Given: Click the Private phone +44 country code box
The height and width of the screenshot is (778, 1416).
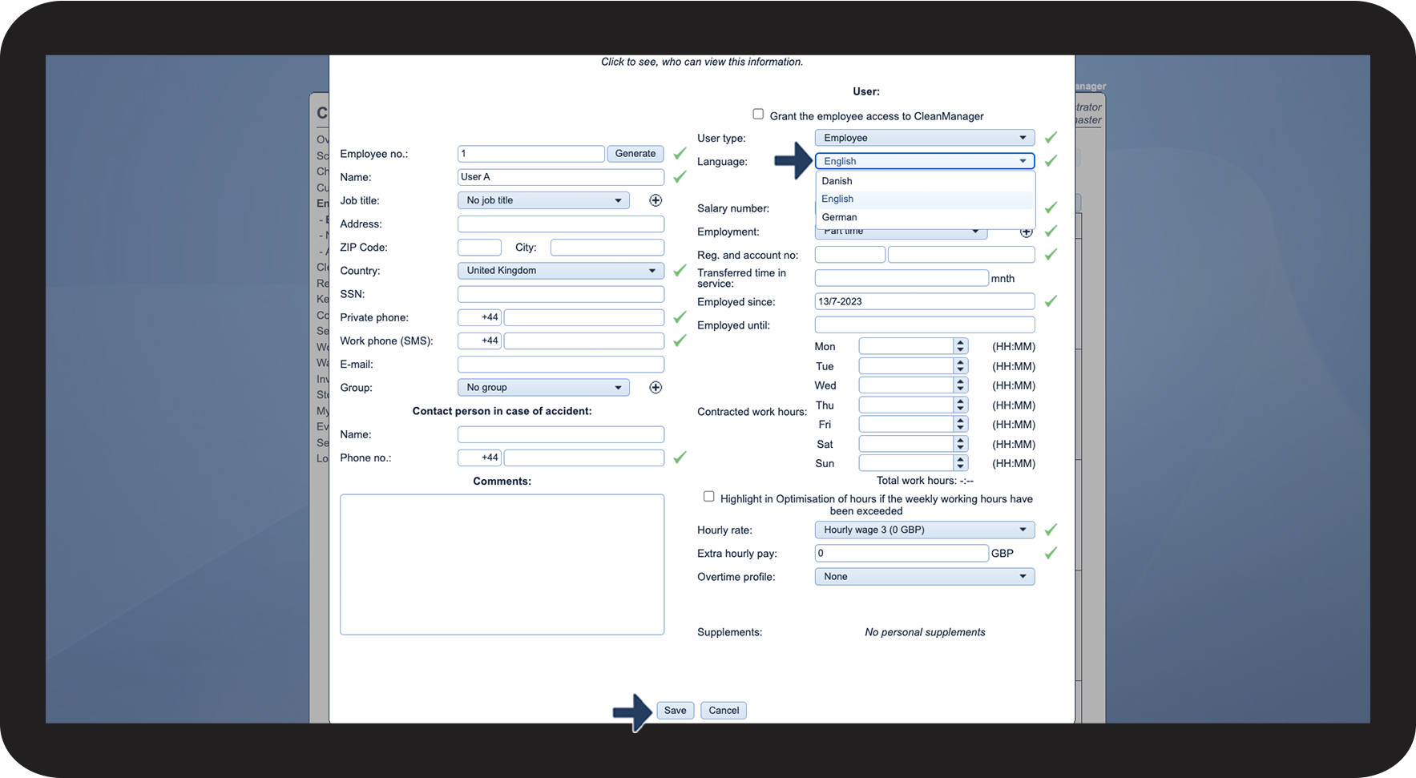Looking at the screenshot, I should [x=479, y=317].
